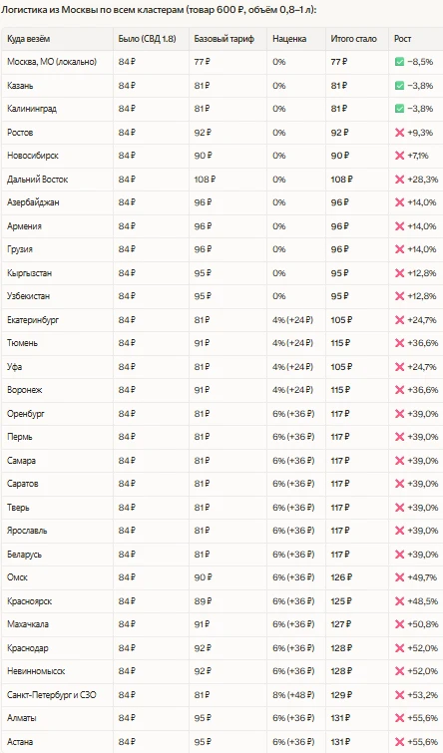Click the Наценка column header

click(x=289, y=39)
